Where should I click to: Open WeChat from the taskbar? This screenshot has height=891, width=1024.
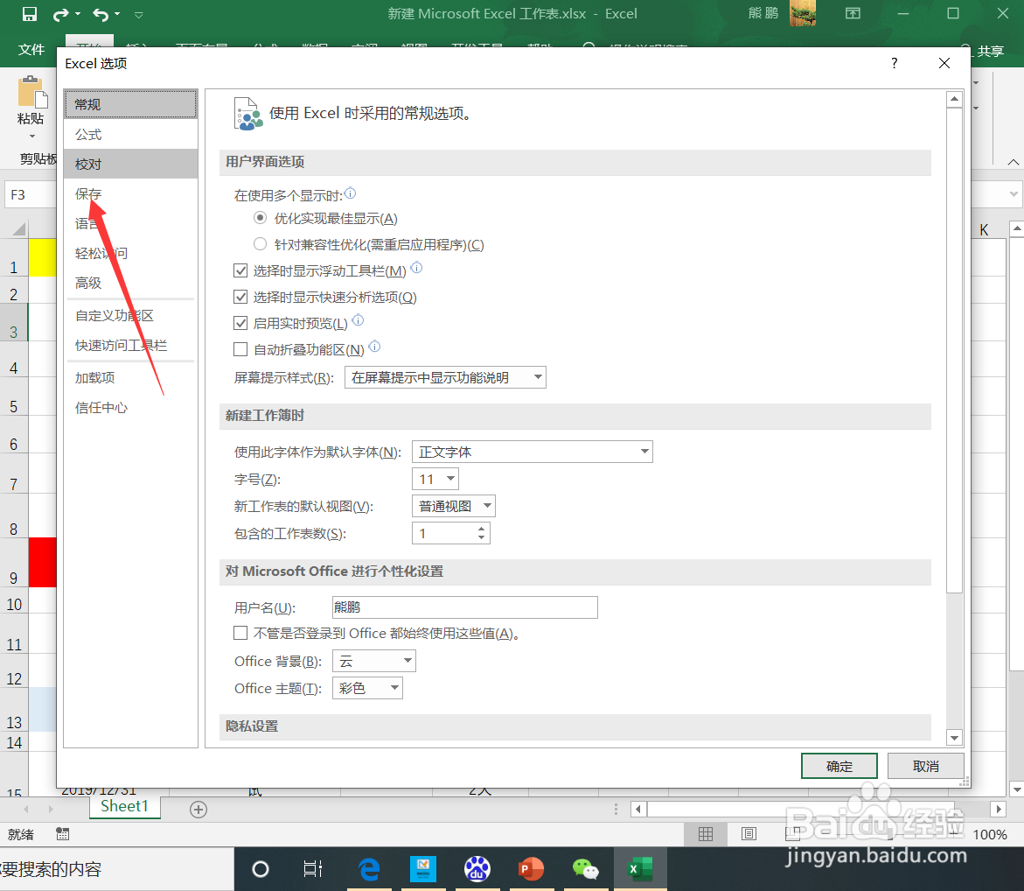[x=585, y=869]
